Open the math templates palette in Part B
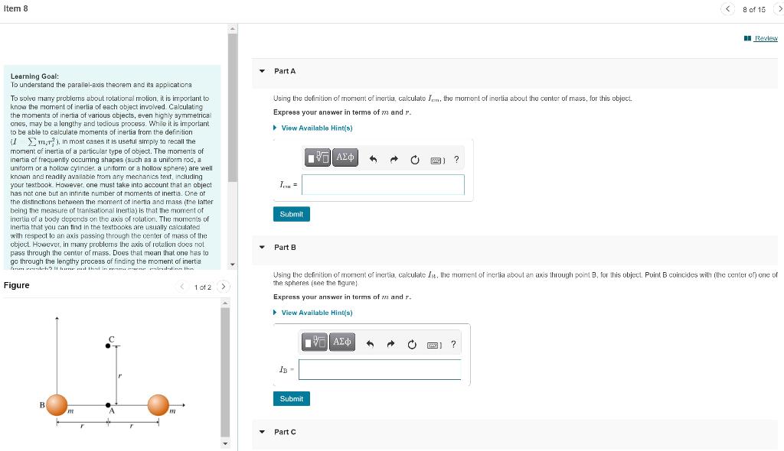Screen dimensions: 784x451 tap(315, 342)
